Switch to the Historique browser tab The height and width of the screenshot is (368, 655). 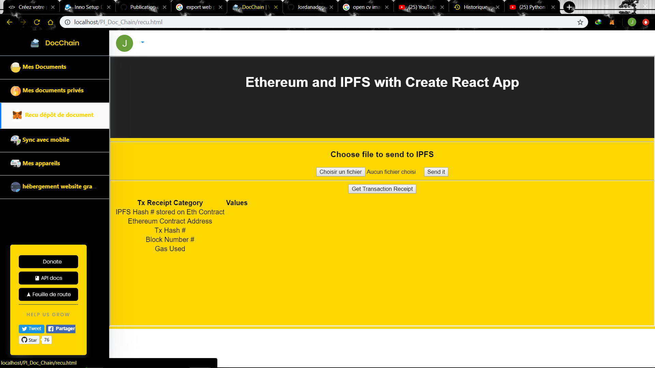point(475,7)
